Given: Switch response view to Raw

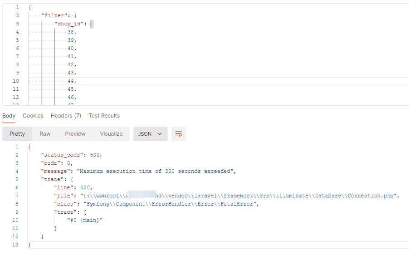Looking at the screenshot, I should coord(45,134).
